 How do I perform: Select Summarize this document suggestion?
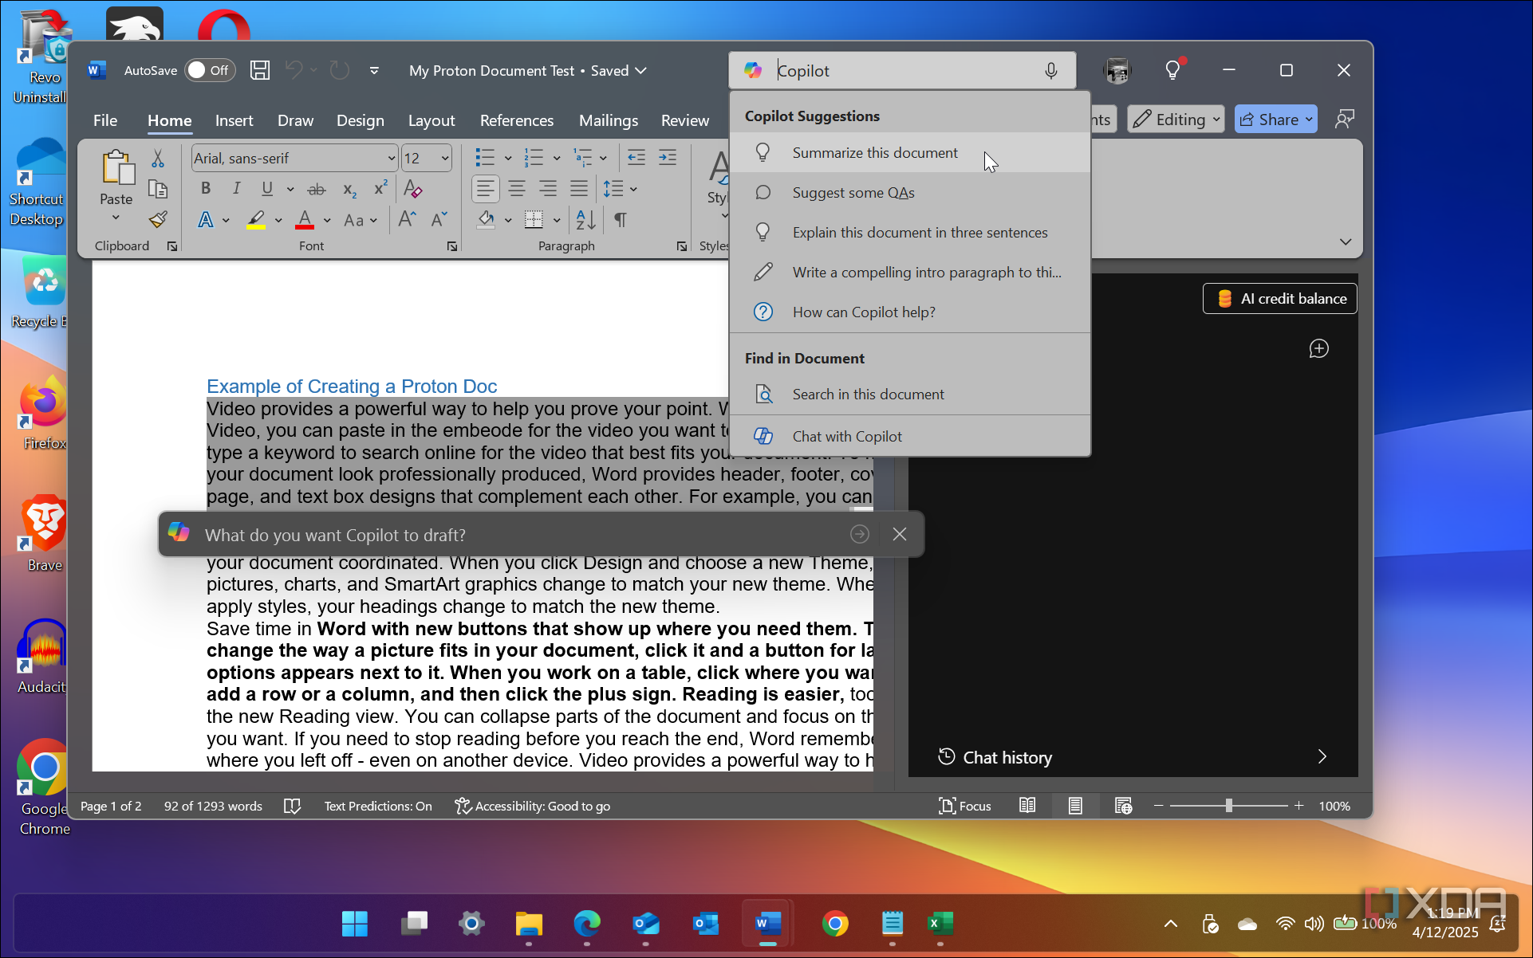(910, 152)
